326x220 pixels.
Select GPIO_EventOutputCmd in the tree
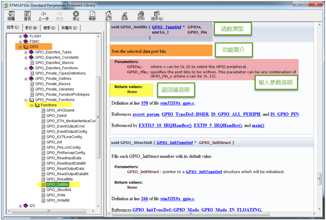click(66, 126)
